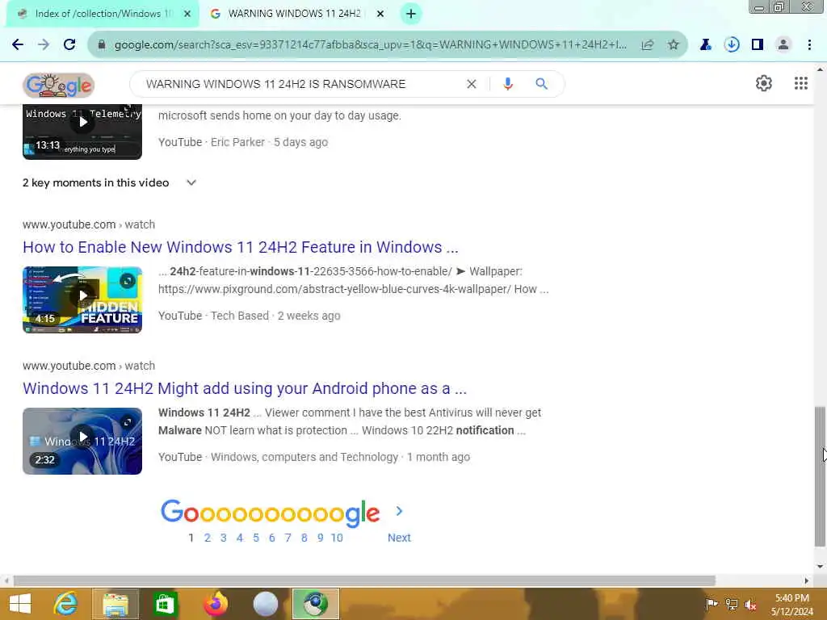Go to results page 10

click(337, 538)
